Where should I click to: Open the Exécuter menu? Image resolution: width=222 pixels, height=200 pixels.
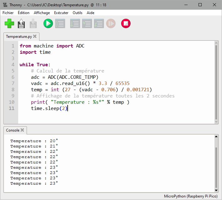(x=61, y=13)
